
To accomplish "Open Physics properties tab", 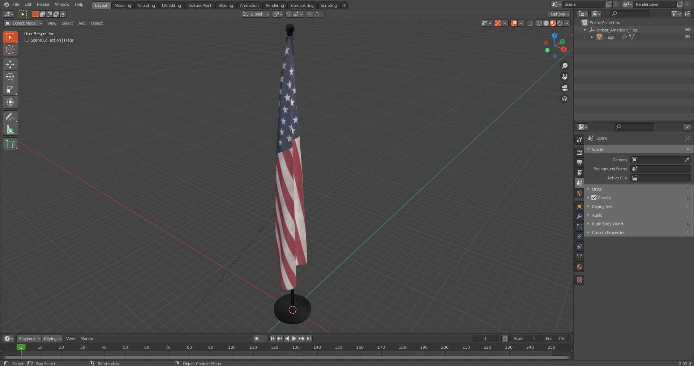I will coord(579,237).
